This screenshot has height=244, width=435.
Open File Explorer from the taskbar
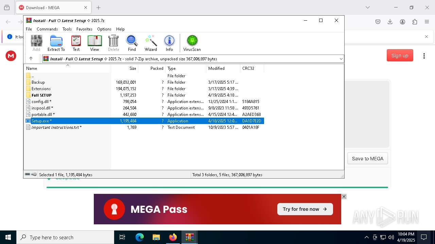(x=156, y=237)
